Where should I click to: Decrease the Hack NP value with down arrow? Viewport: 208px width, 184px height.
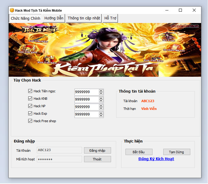(x=101, y=108)
